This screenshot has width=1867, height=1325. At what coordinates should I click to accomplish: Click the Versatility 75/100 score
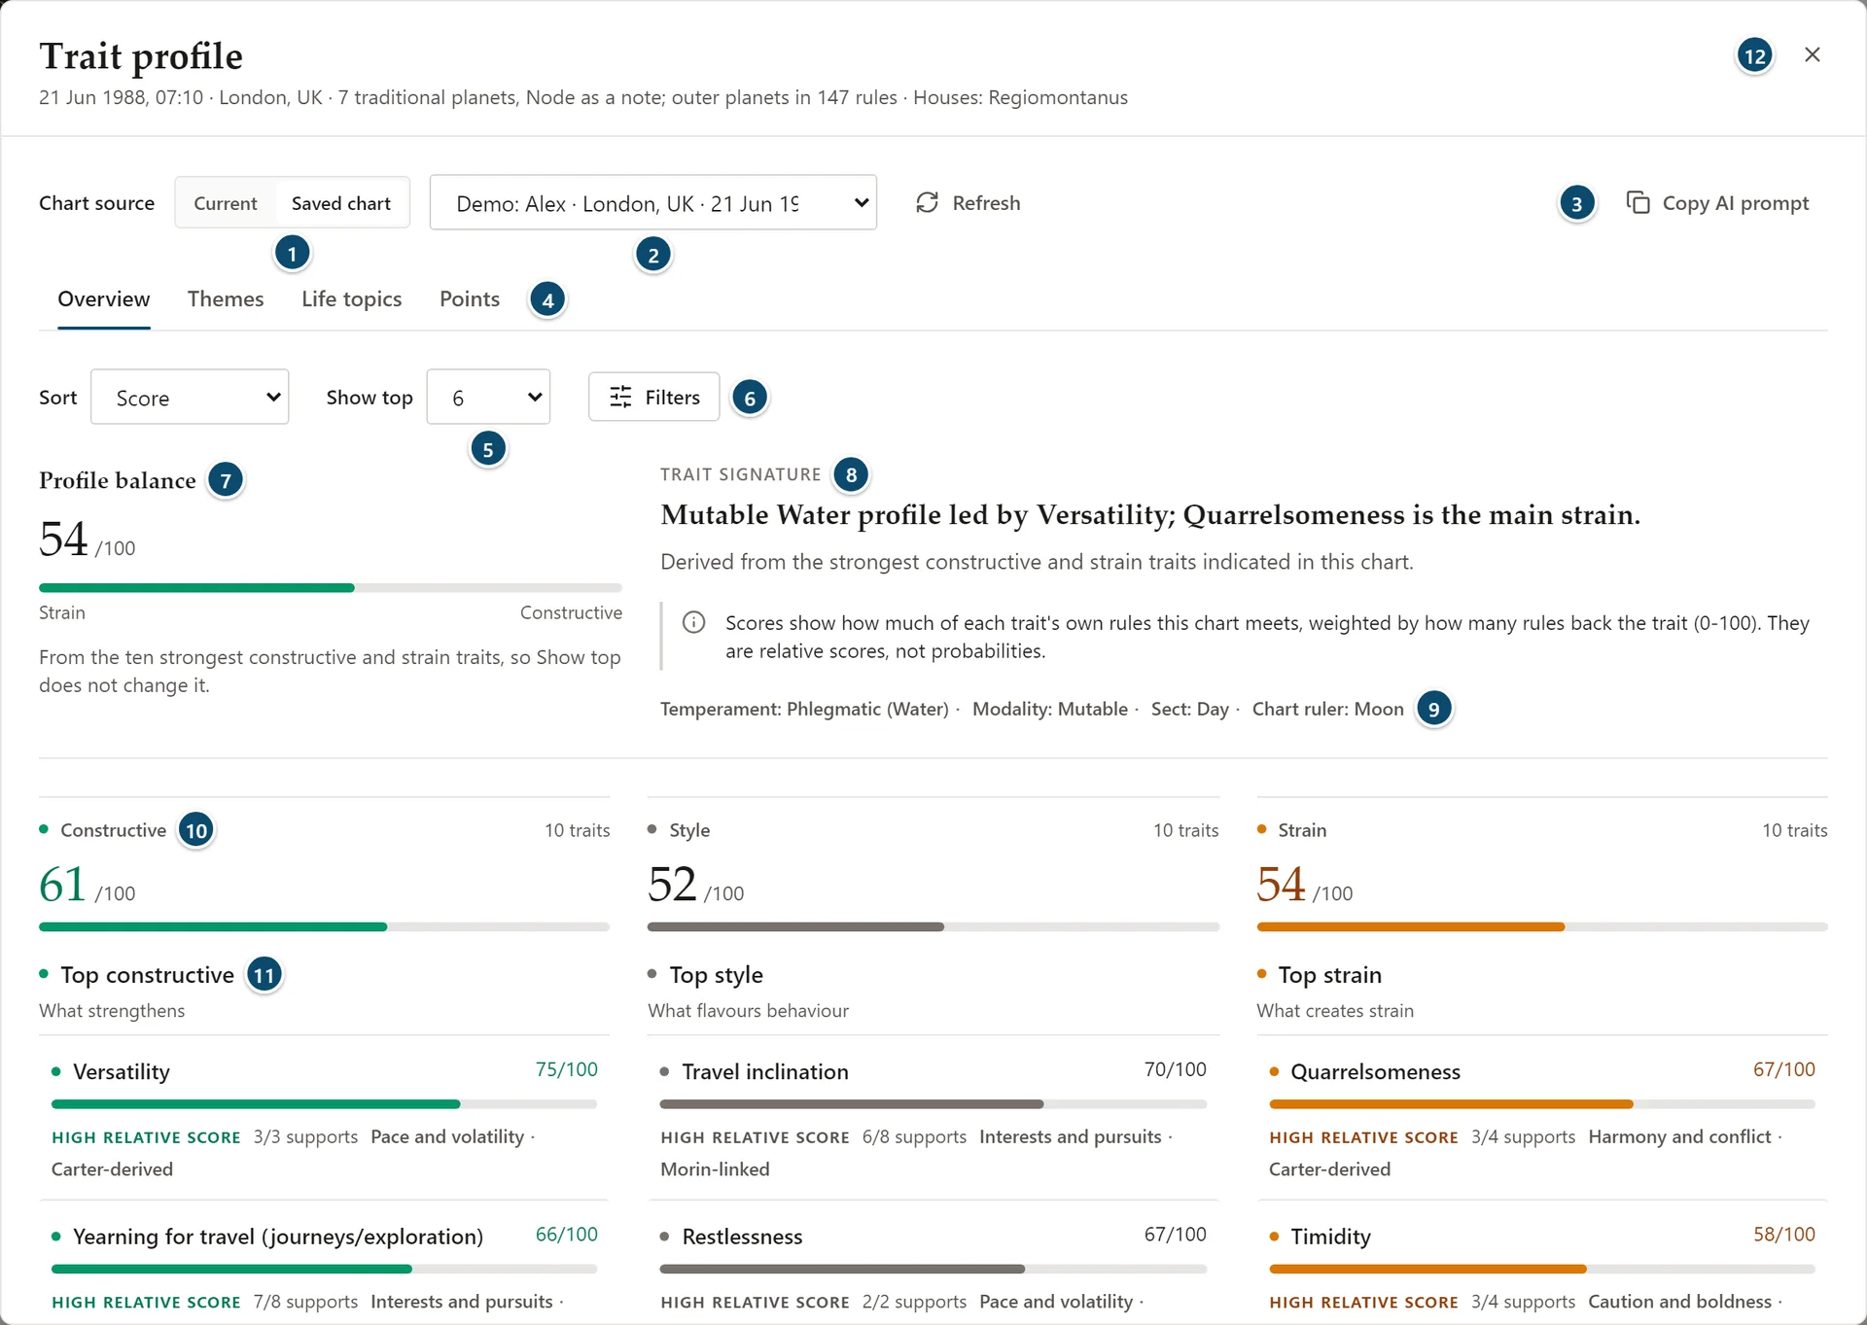point(567,1069)
